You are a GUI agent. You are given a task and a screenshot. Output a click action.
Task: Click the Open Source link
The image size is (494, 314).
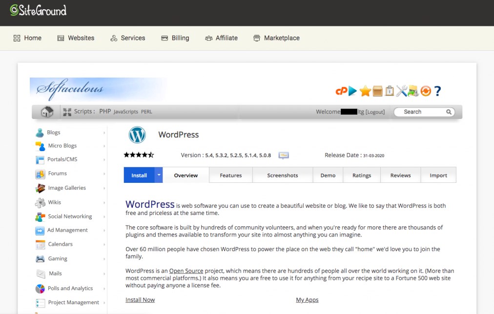click(186, 271)
